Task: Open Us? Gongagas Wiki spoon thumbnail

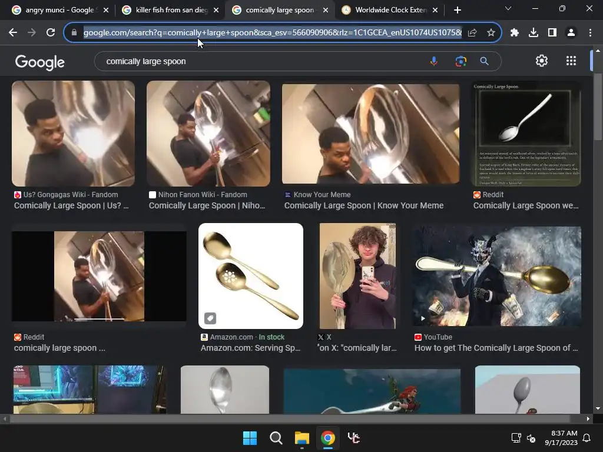Action: click(73, 134)
